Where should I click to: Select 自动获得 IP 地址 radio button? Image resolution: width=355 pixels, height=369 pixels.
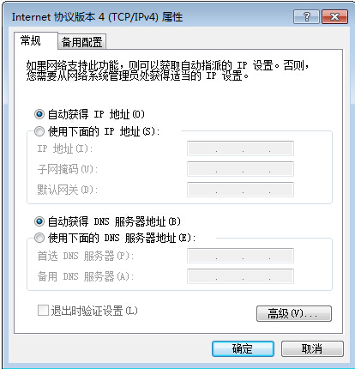pos(39,114)
